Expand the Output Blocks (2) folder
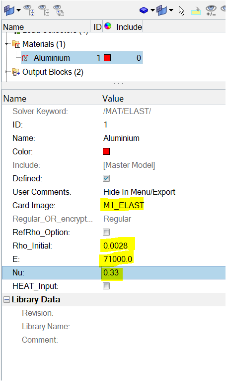The width and height of the screenshot is (226, 381). 6,72
